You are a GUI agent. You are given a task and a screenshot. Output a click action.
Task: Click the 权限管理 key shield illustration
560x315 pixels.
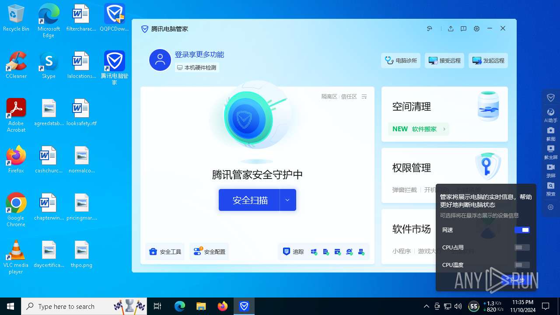(488, 166)
